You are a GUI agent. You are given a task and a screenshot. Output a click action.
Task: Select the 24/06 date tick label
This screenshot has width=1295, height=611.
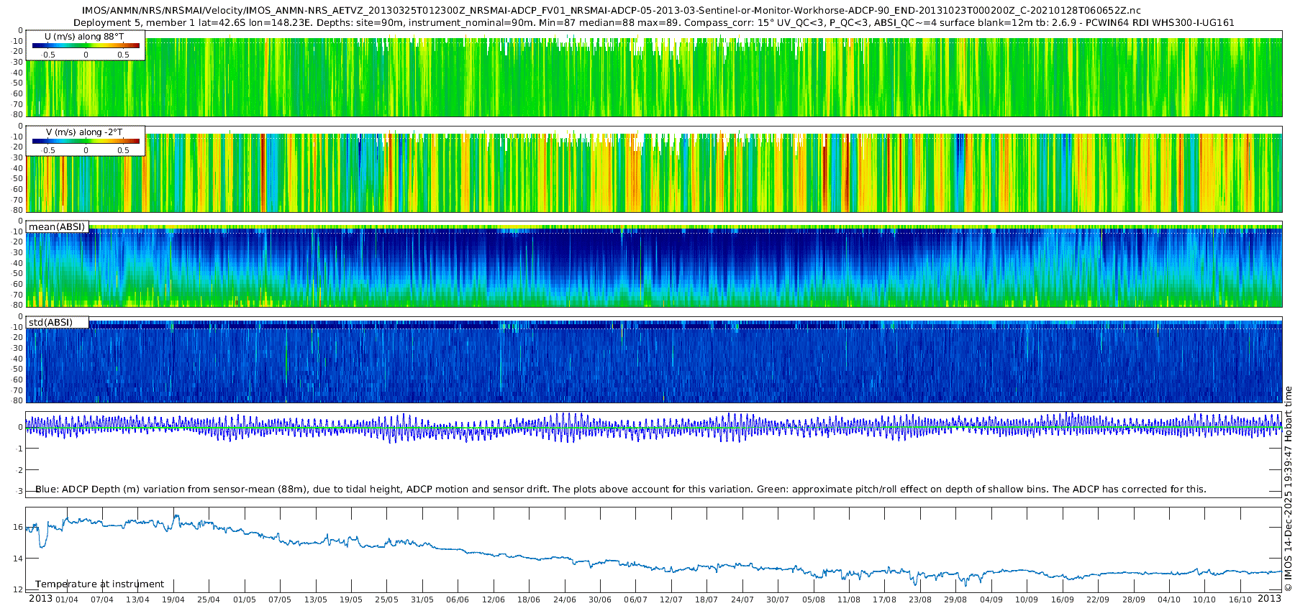564,599
